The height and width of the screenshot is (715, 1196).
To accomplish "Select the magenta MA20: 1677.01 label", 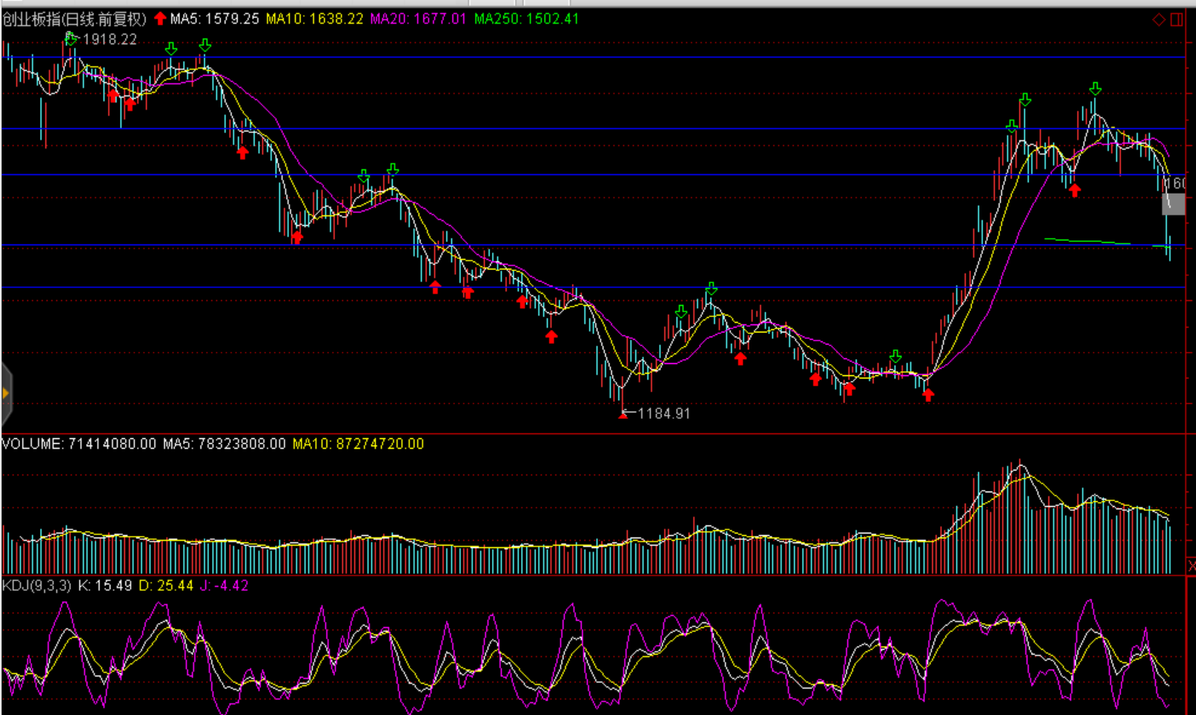I will click(418, 19).
